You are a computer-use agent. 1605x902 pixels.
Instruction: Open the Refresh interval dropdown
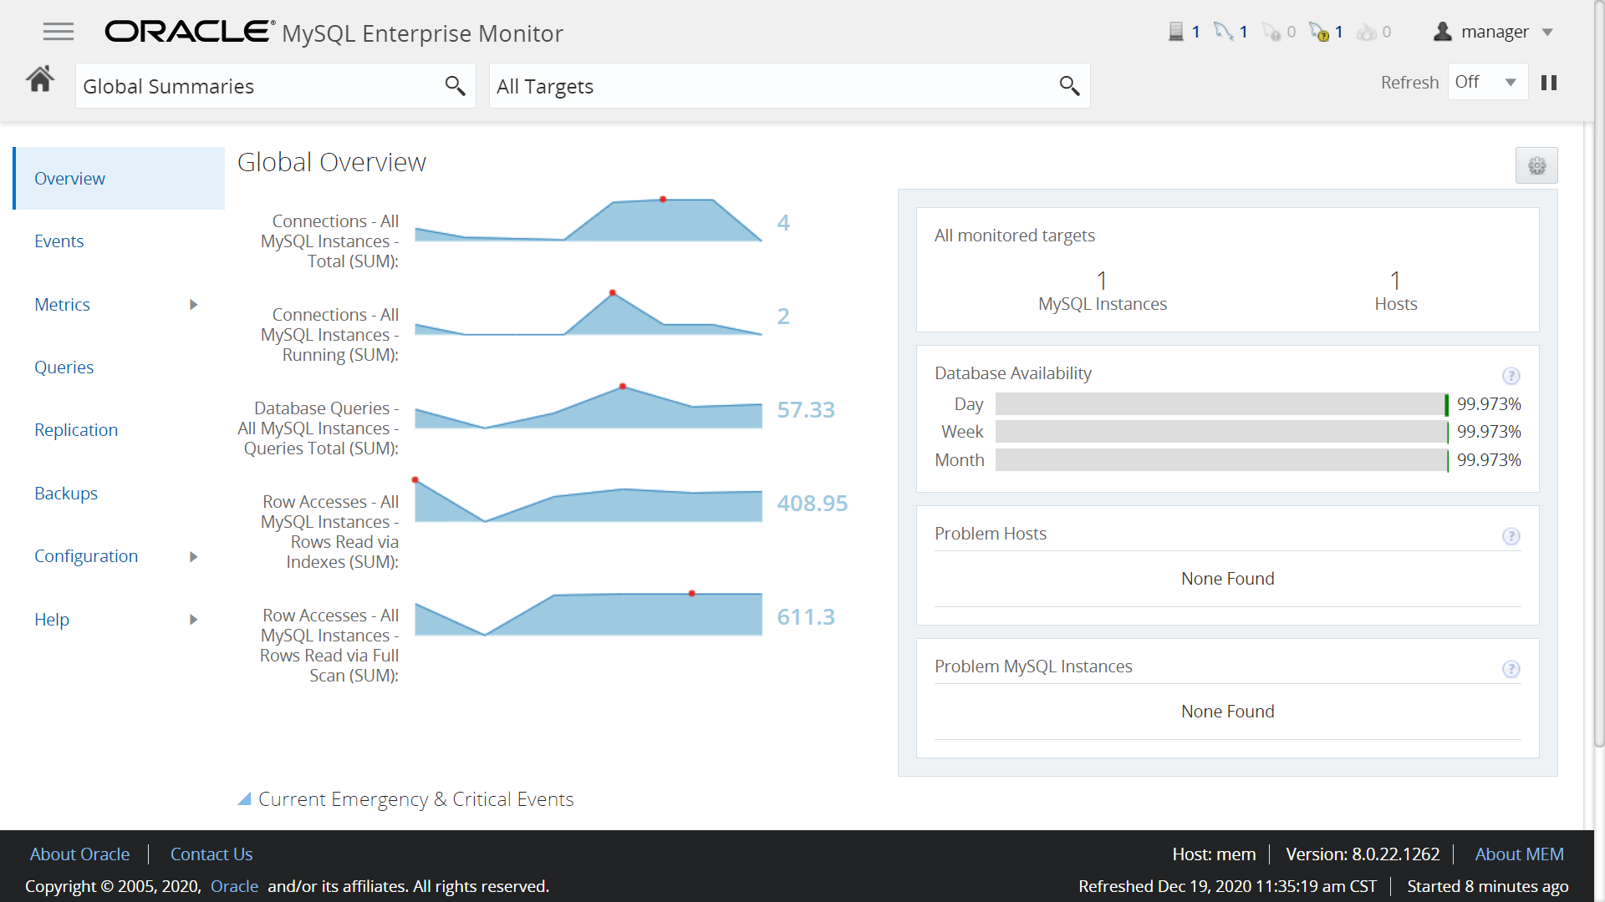[1487, 82]
